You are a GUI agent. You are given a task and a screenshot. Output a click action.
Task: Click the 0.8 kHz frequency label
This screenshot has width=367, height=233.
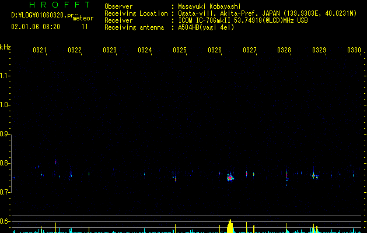coord(4,163)
